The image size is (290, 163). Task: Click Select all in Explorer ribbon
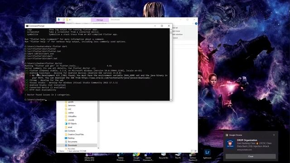click(175, 28)
